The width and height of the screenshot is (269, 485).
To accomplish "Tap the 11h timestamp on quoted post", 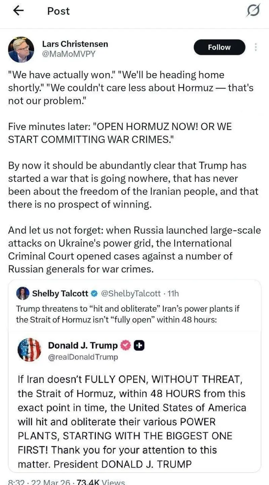I will (x=173, y=294).
